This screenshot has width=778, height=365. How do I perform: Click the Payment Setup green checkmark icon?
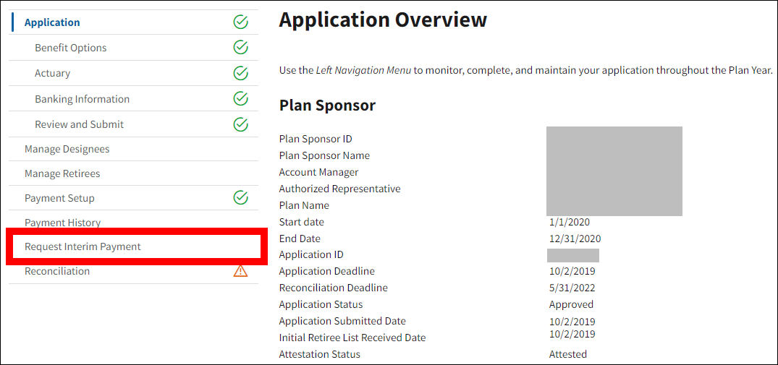[241, 197]
